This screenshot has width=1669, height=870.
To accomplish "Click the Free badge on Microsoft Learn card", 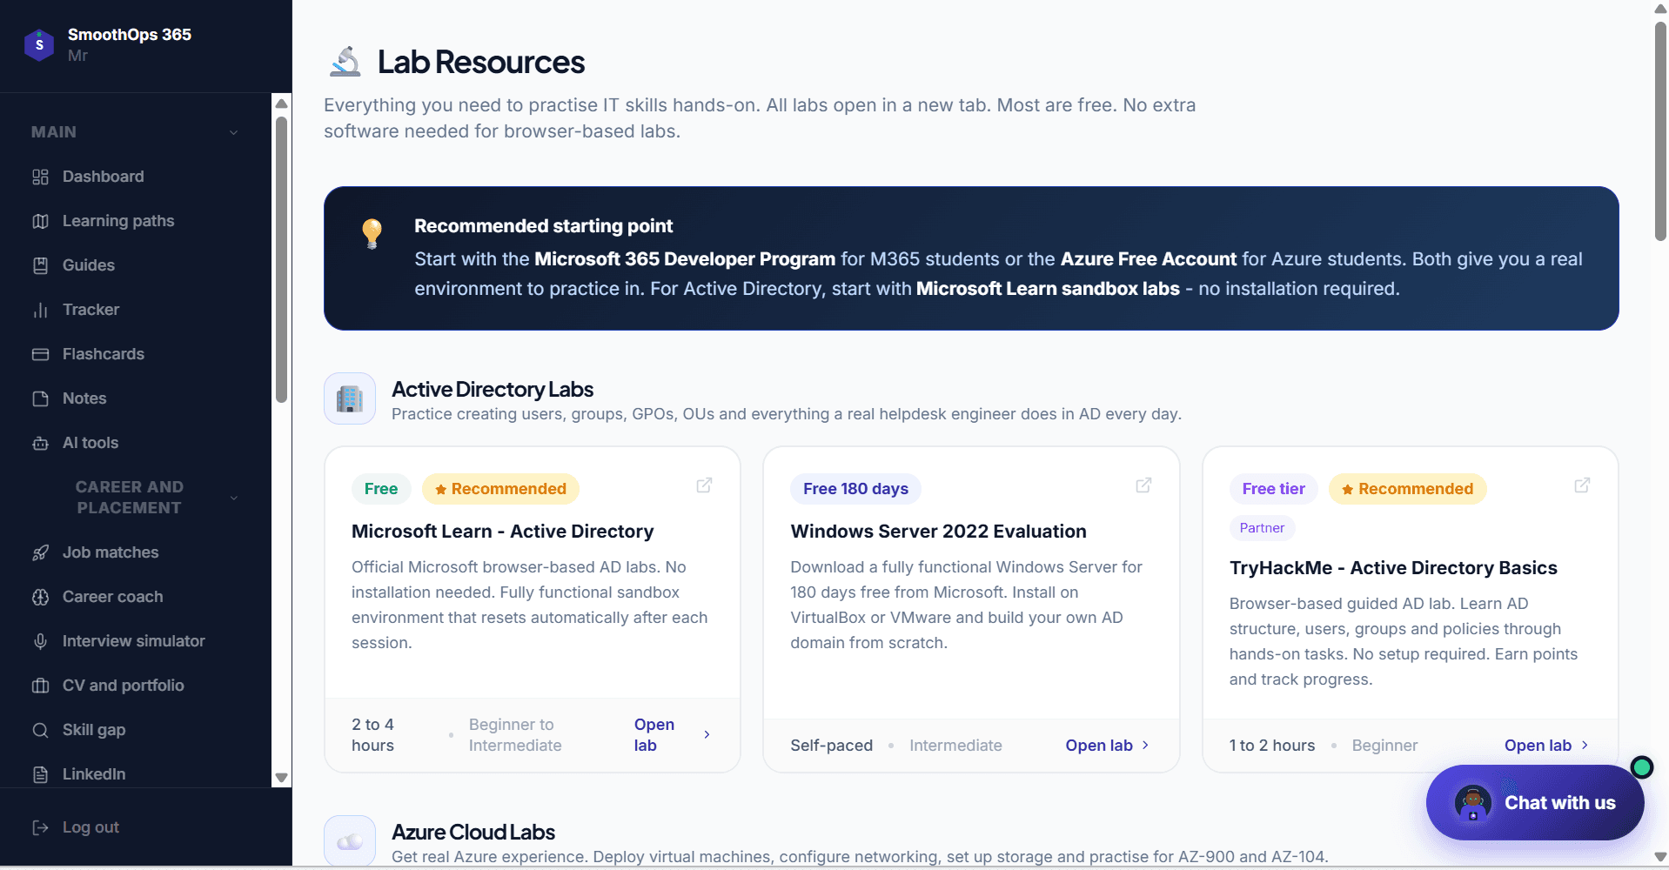I will point(381,489).
